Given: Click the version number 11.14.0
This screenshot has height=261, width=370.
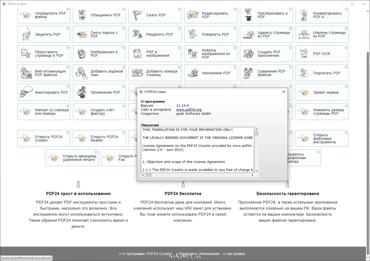Looking at the screenshot, I should click(182, 106).
